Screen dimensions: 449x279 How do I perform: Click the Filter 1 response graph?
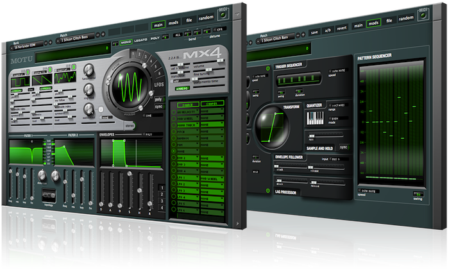(26, 152)
